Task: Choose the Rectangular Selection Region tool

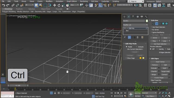Action: 45,5
